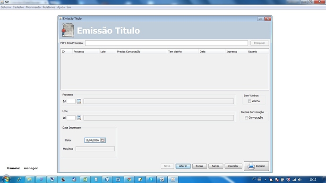Open the Relatórios menu
Viewport: 326px width, 183px height.
tap(49, 7)
